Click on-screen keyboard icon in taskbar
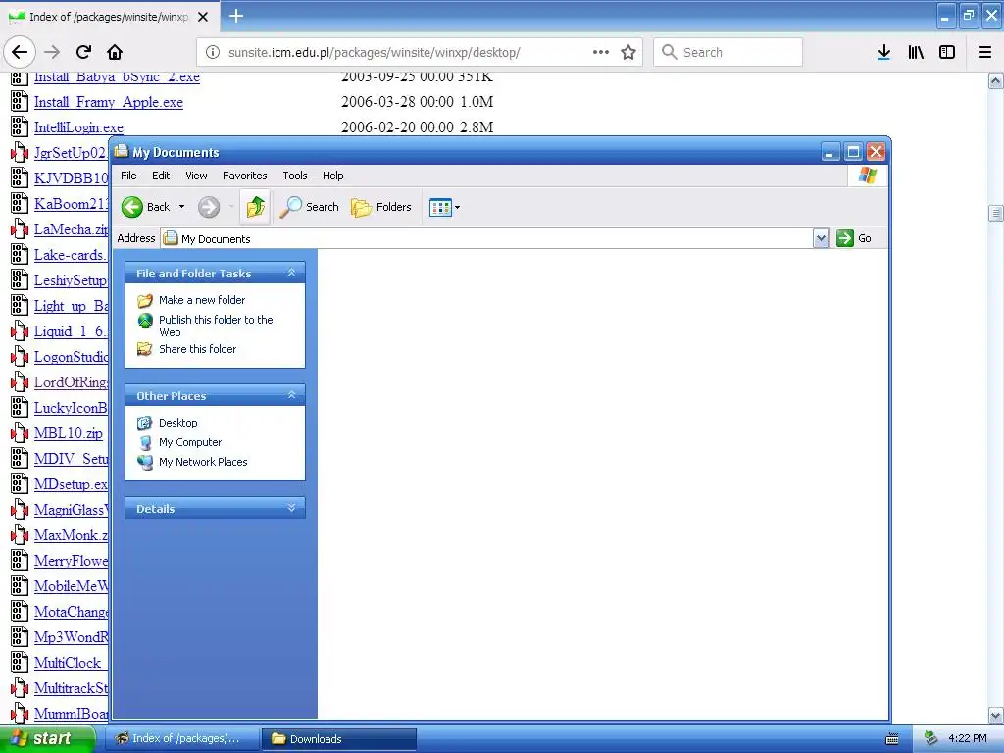Viewport: 1004px width, 753px height. coord(892,739)
